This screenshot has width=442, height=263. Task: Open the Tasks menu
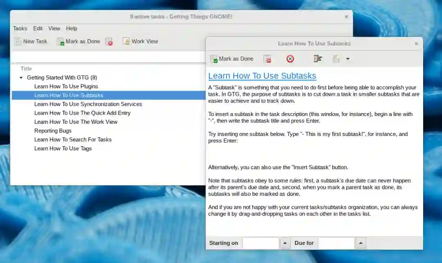(x=20, y=29)
